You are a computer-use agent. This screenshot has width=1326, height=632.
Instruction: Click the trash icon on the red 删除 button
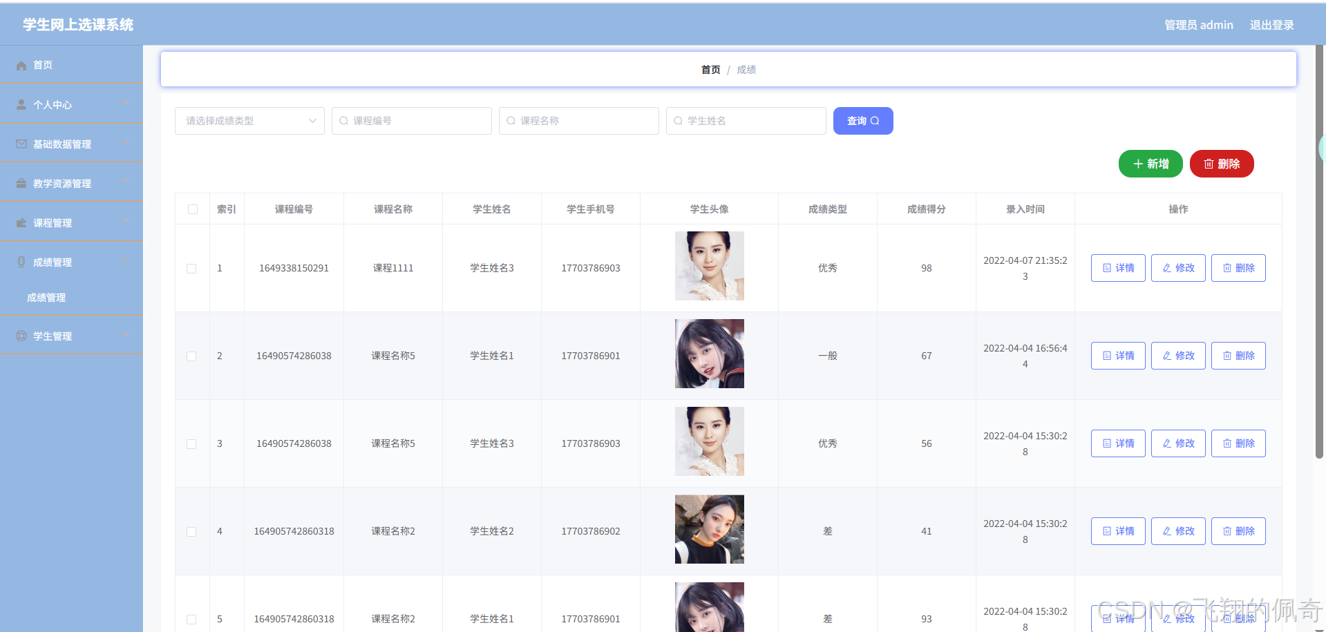tap(1209, 164)
